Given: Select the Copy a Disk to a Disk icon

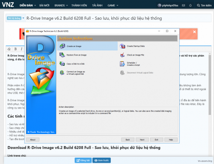Looking at the screenshot, I should point(62,64).
